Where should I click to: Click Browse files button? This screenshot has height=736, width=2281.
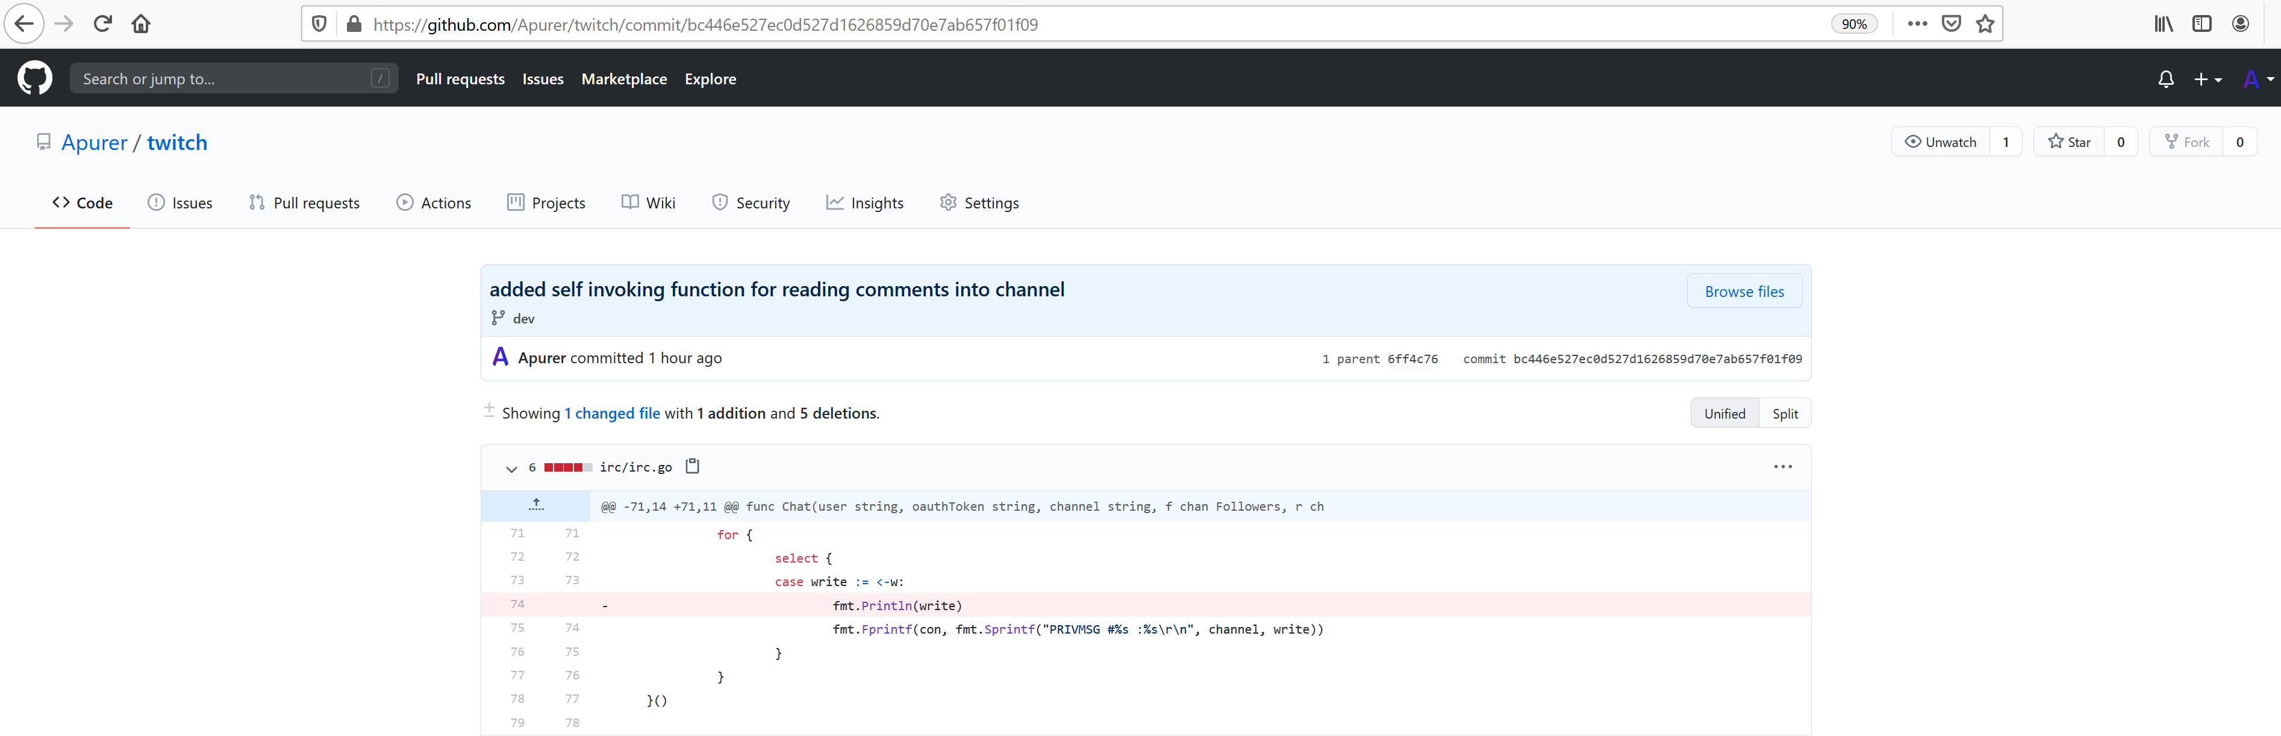[x=1744, y=292]
